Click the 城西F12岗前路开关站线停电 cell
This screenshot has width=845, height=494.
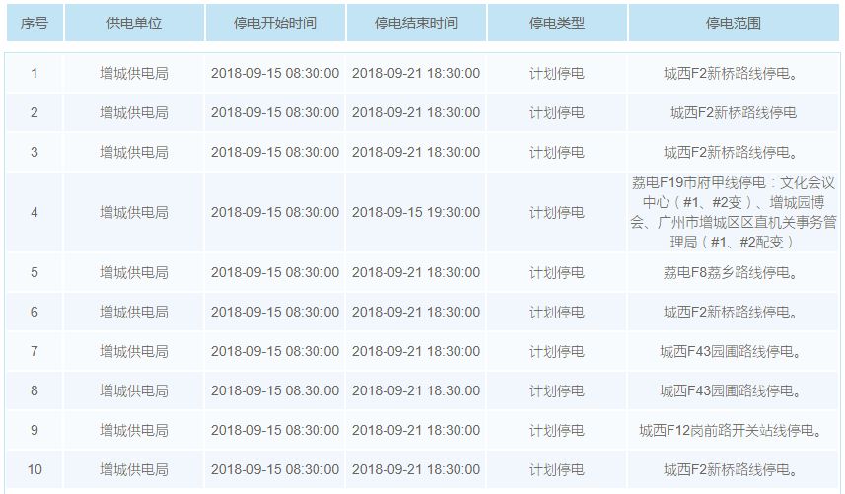point(733,430)
